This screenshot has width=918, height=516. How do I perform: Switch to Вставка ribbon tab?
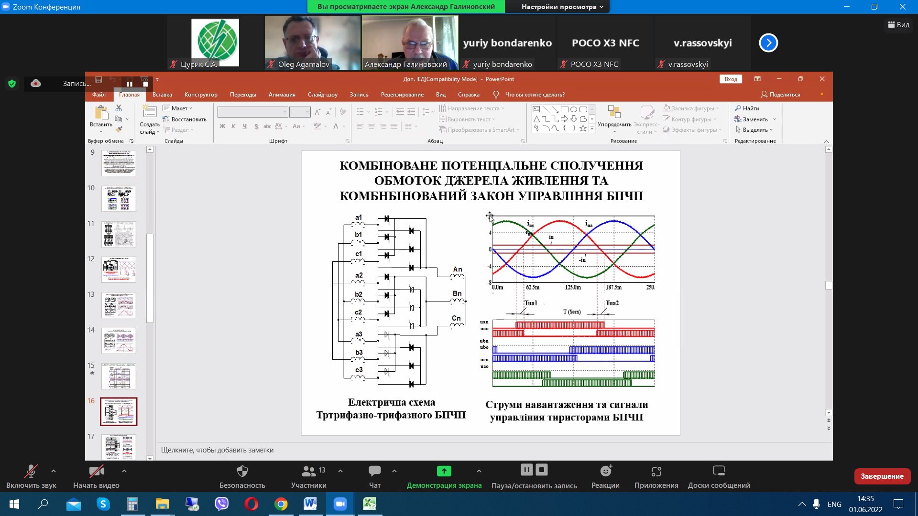[x=162, y=95]
